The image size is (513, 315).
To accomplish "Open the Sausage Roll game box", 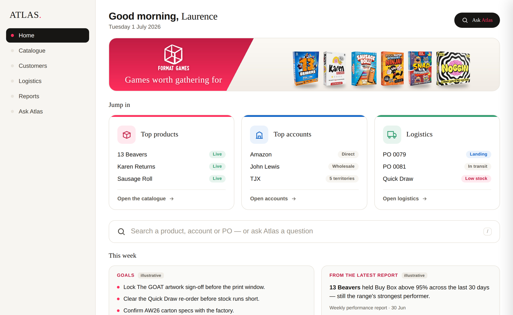I will point(364,68).
